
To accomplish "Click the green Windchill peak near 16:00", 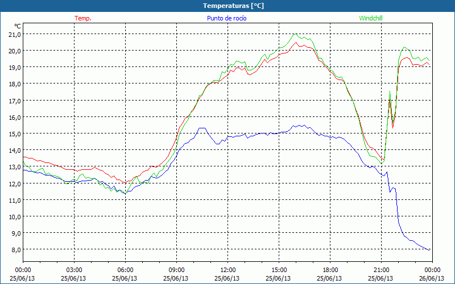I will point(296,34).
